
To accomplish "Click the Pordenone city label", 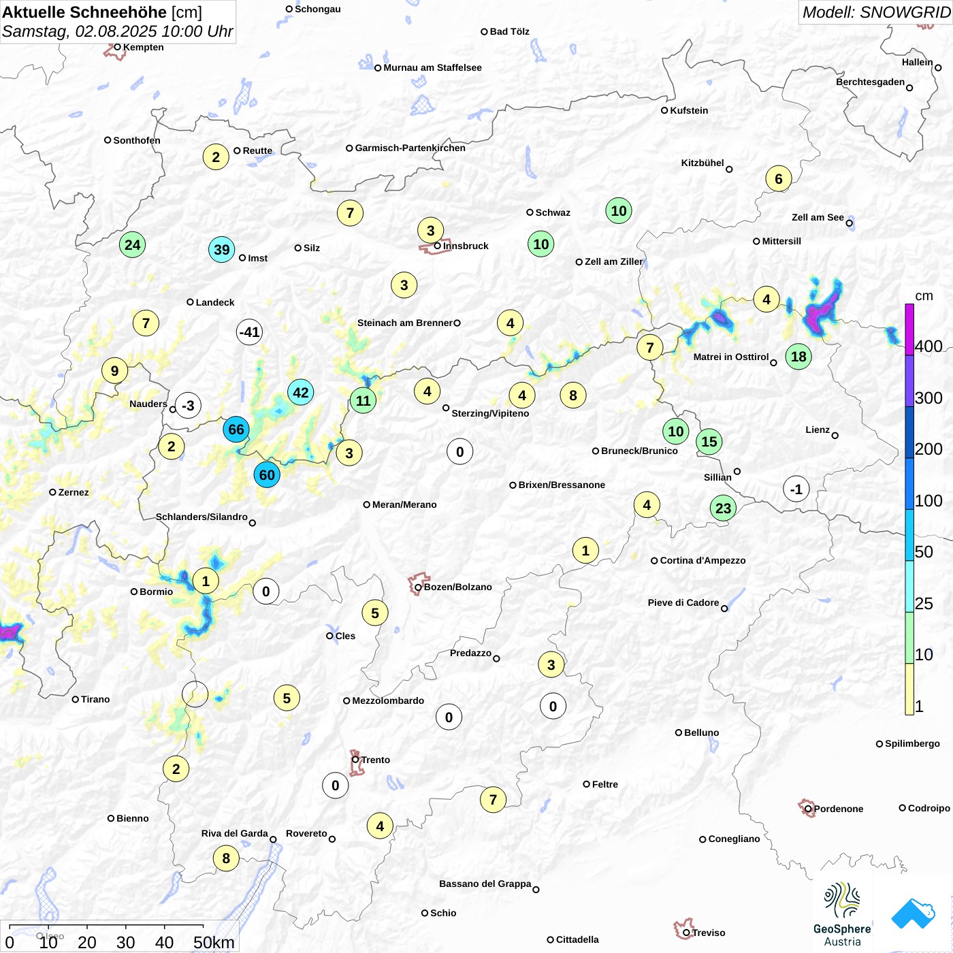I will click(839, 809).
